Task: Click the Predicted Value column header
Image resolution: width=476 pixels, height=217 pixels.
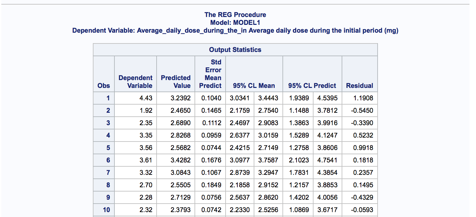Action: 176,82
